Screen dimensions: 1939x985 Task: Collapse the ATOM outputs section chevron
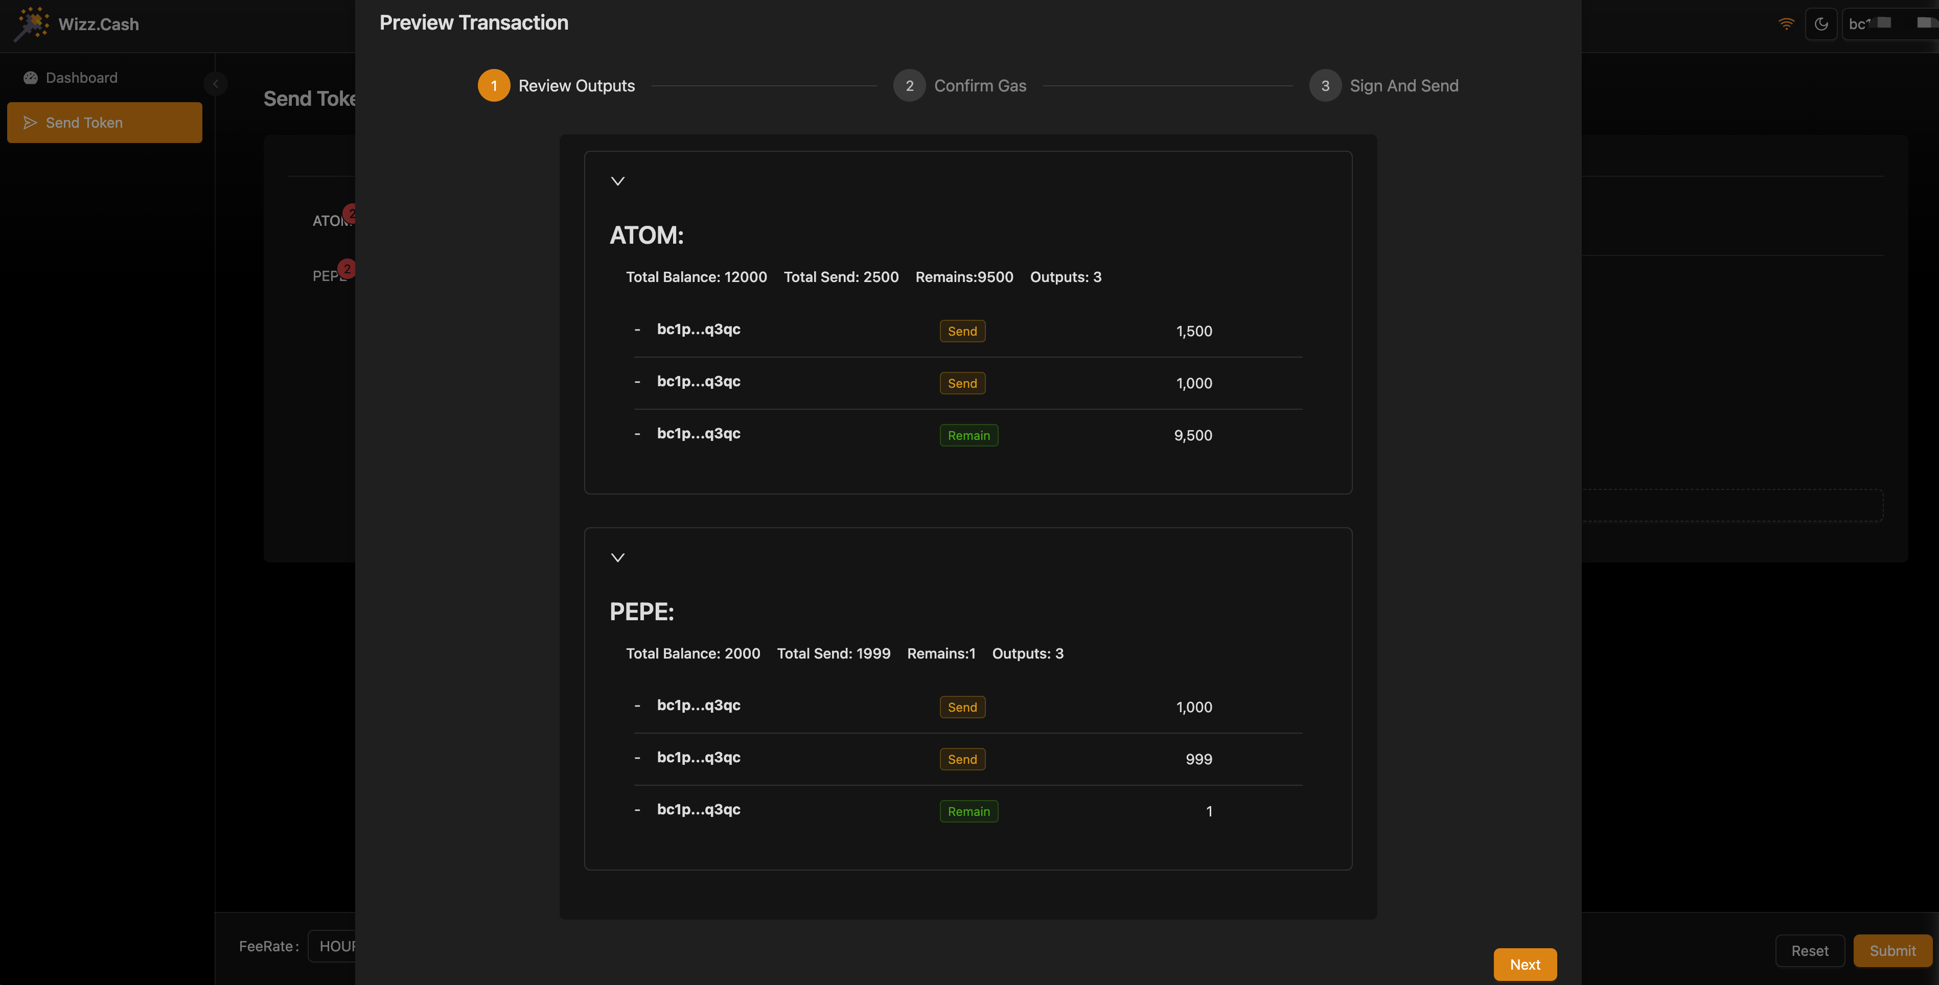[x=618, y=181]
